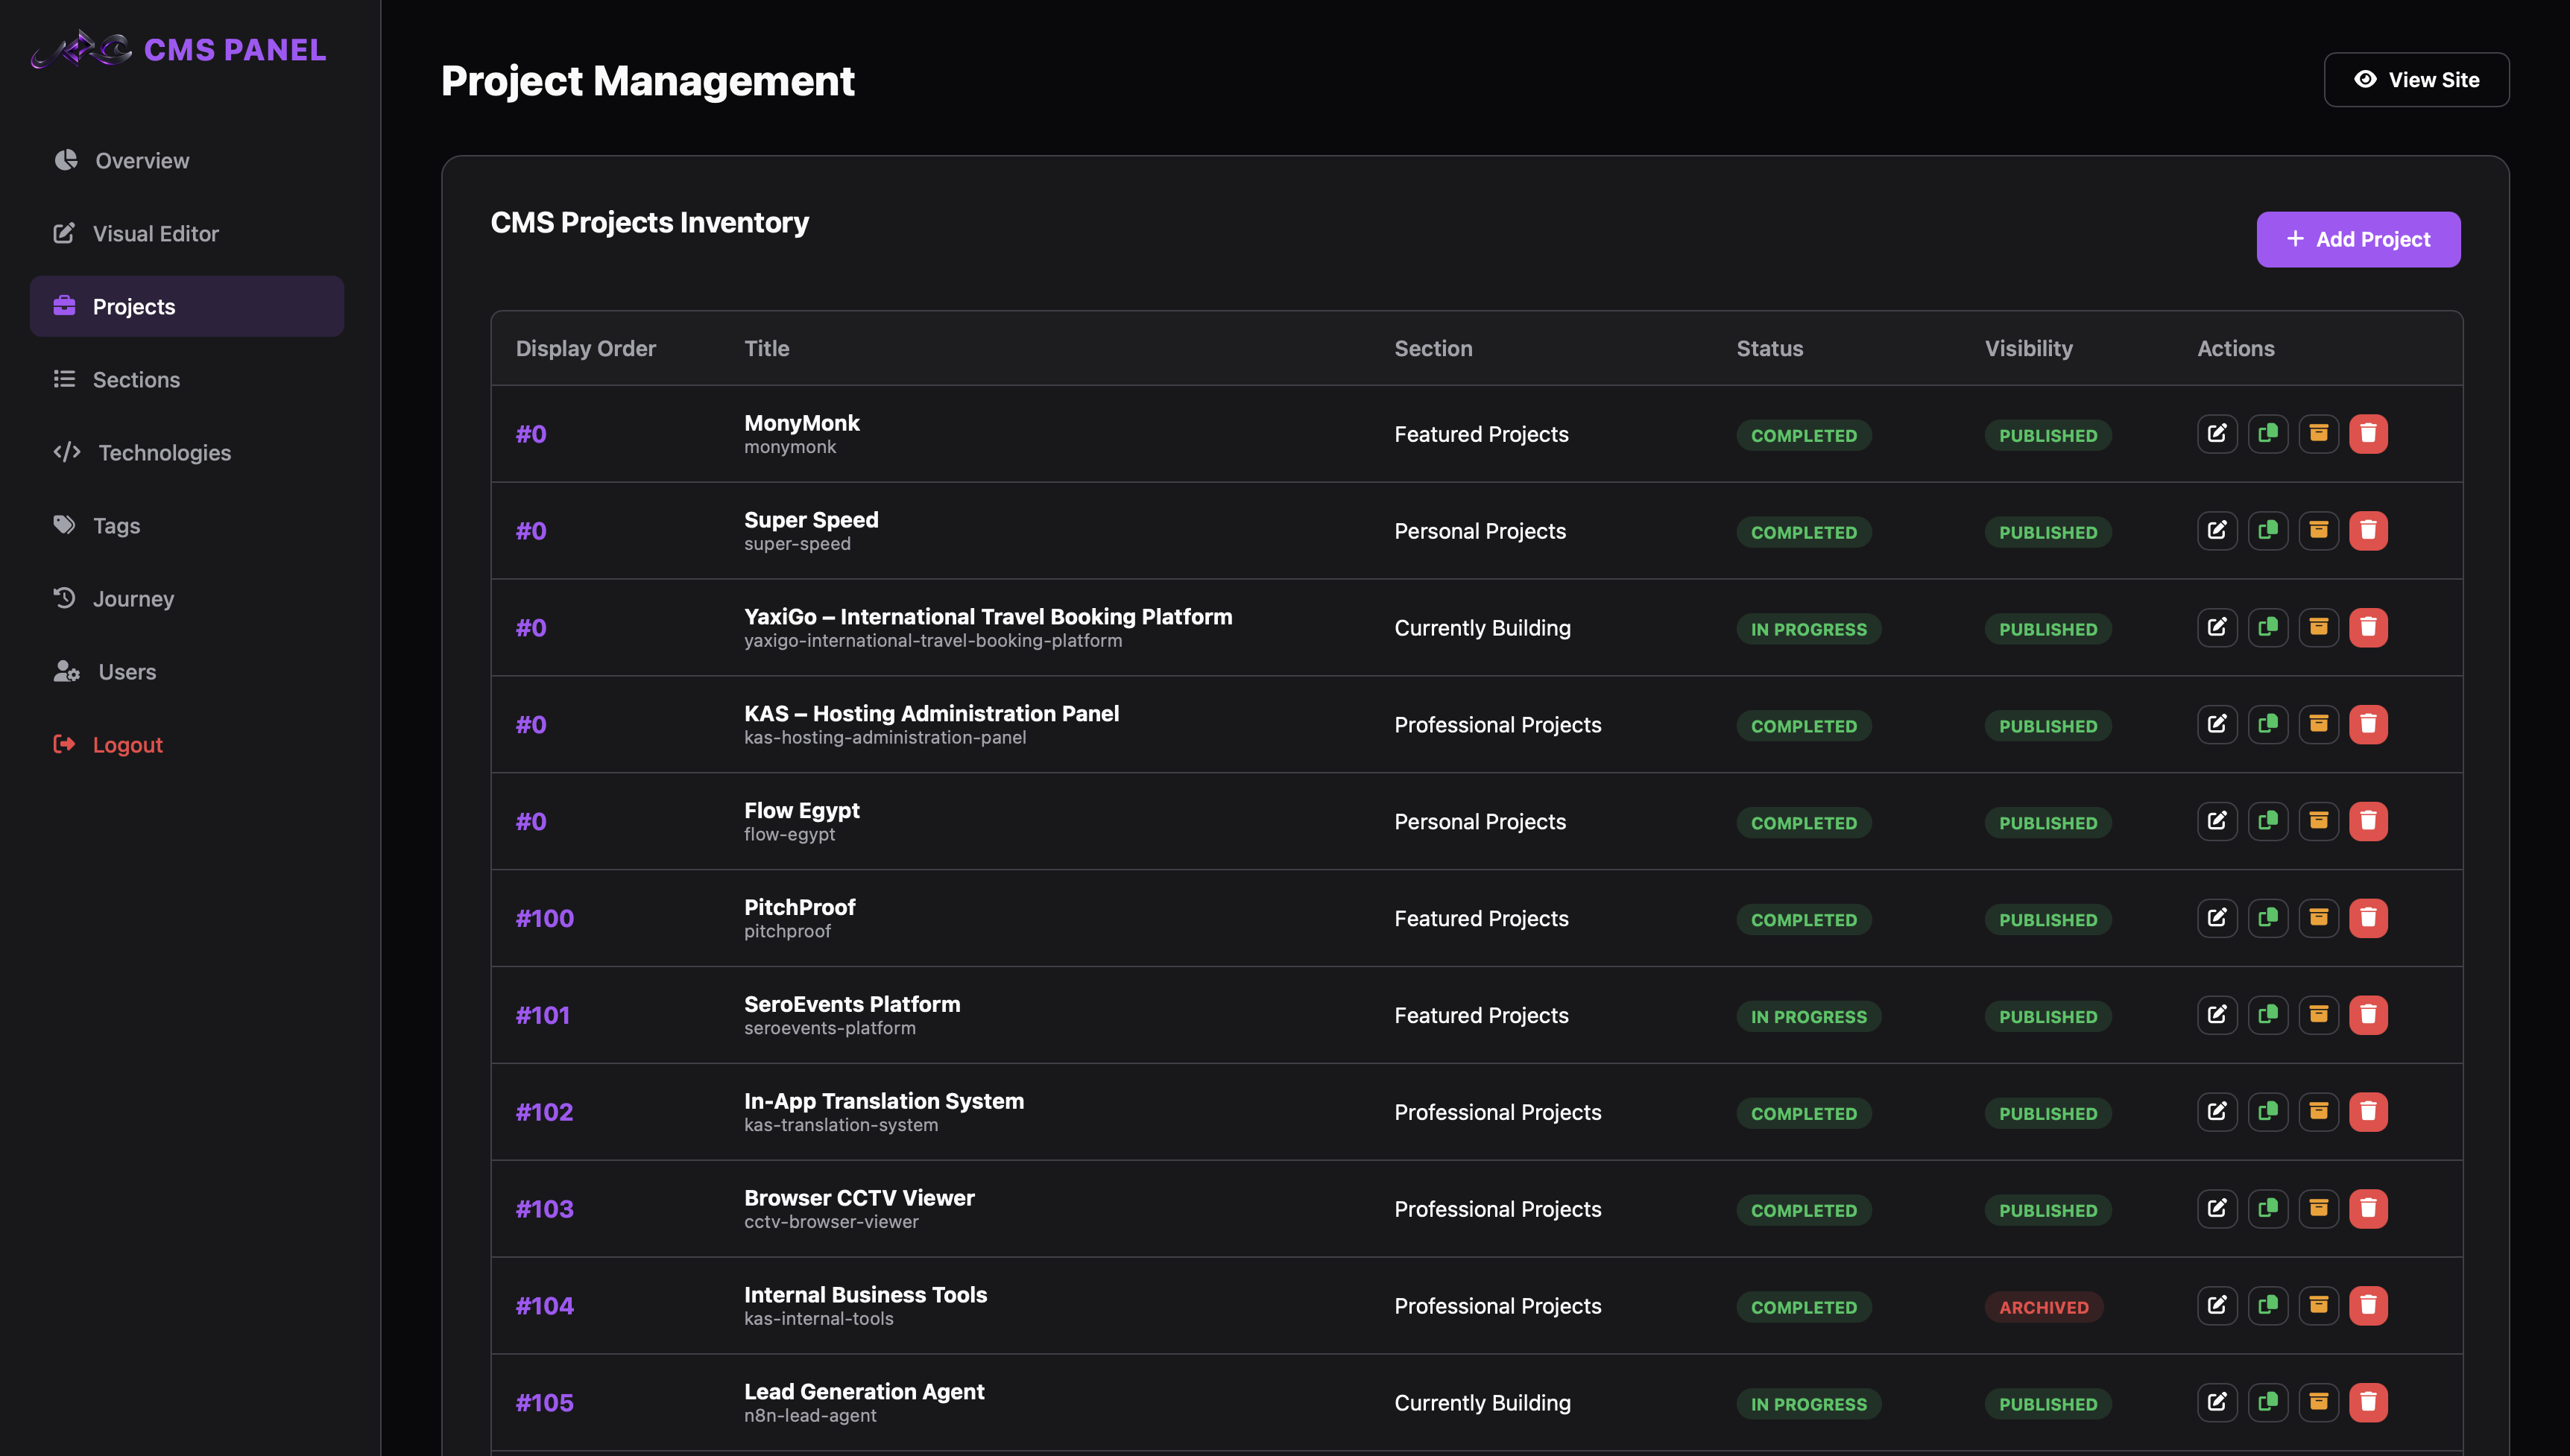Go to Users management
Screen dimensions: 2570x1456
click(x=187, y=671)
